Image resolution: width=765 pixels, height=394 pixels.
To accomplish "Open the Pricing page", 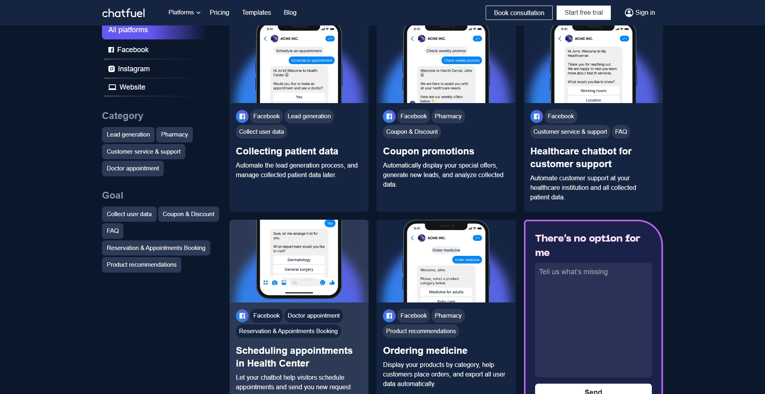I will coord(219,12).
